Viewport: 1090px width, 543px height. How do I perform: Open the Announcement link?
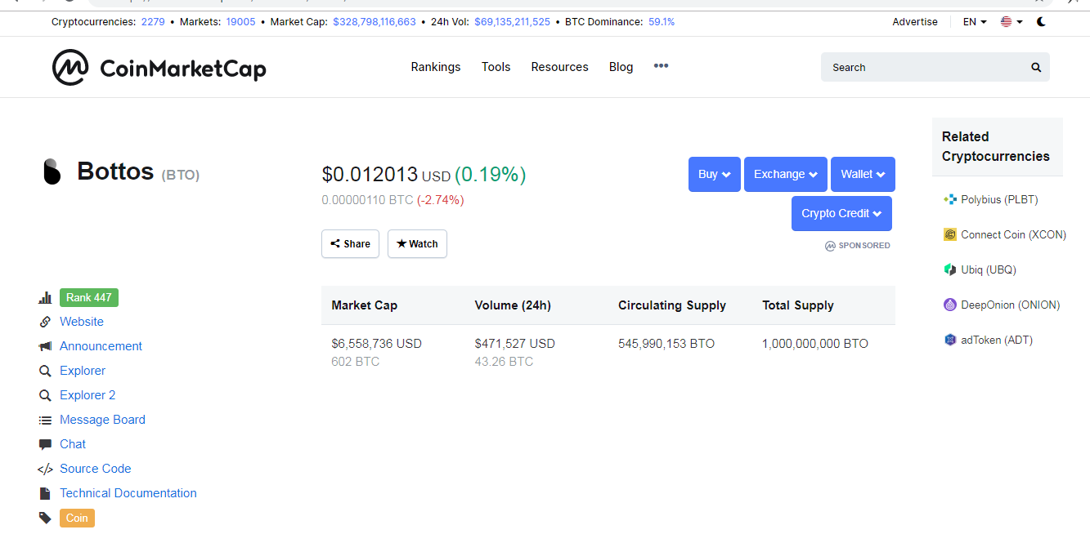pyautogui.click(x=101, y=346)
